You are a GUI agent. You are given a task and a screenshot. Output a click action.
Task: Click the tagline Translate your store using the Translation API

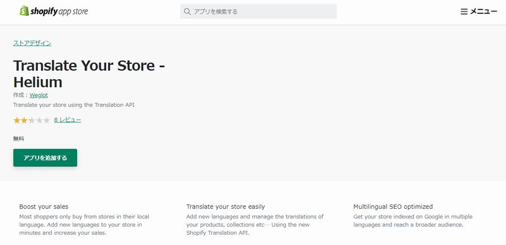click(74, 105)
